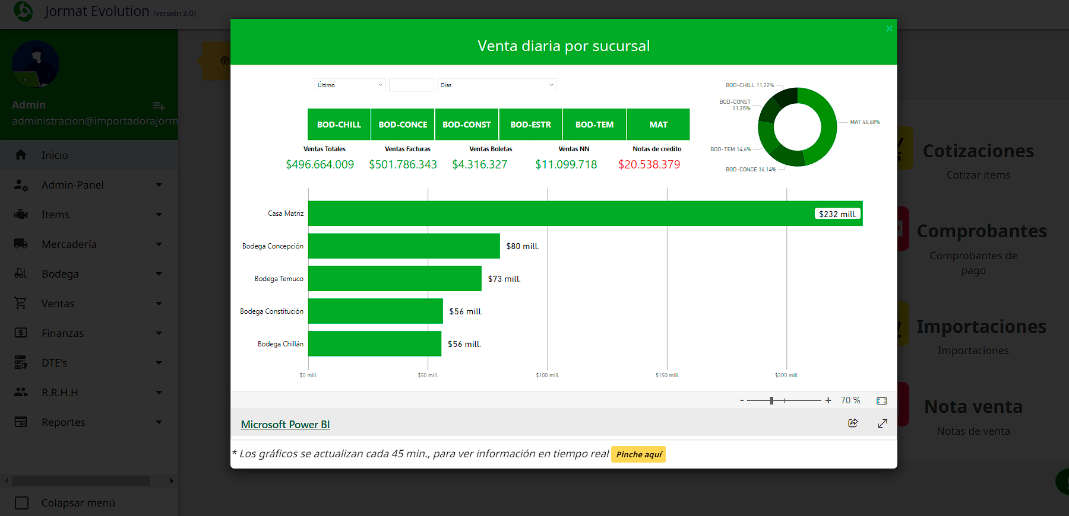Click the Inicio home icon in sidebar
Screen dimensions: 1069x516
pos(21,155)
